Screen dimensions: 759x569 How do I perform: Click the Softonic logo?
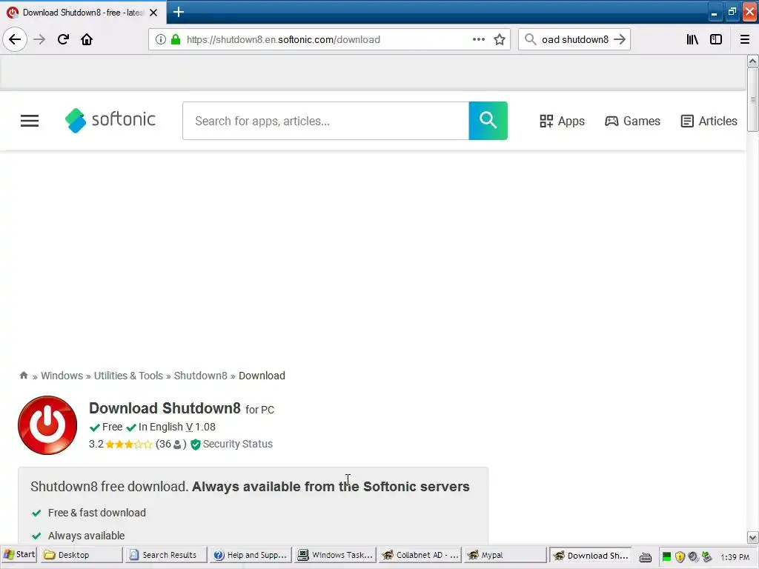[x=110, y=120]
